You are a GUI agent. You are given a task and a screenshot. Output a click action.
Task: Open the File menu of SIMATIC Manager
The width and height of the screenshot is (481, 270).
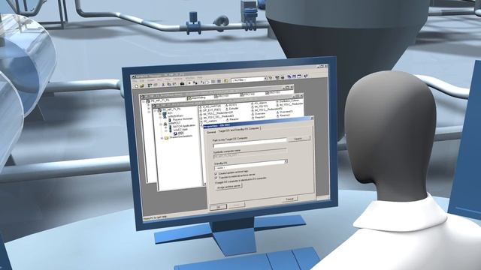[x=135, y=81]
